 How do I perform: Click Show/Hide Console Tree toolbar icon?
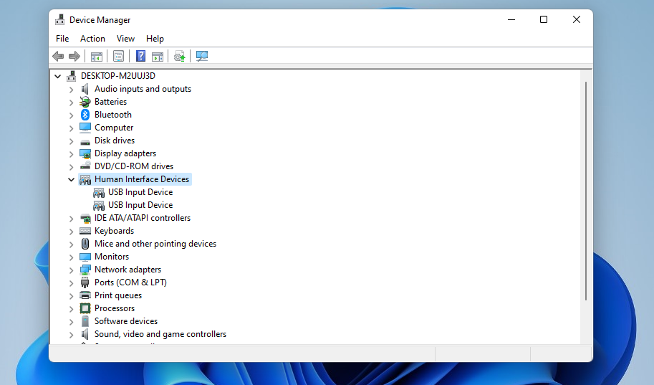pyautogui.click(x=96, y=56)
